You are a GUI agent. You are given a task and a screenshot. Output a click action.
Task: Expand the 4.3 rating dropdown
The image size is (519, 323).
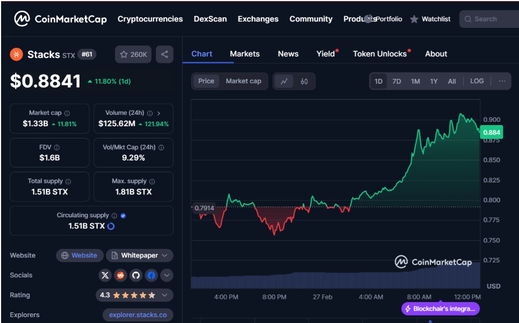coord(134,295)
